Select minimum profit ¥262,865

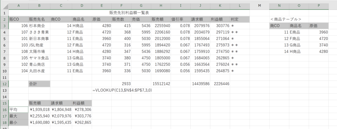[82, 122]
